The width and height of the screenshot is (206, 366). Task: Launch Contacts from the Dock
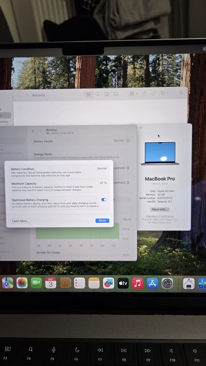65,283
